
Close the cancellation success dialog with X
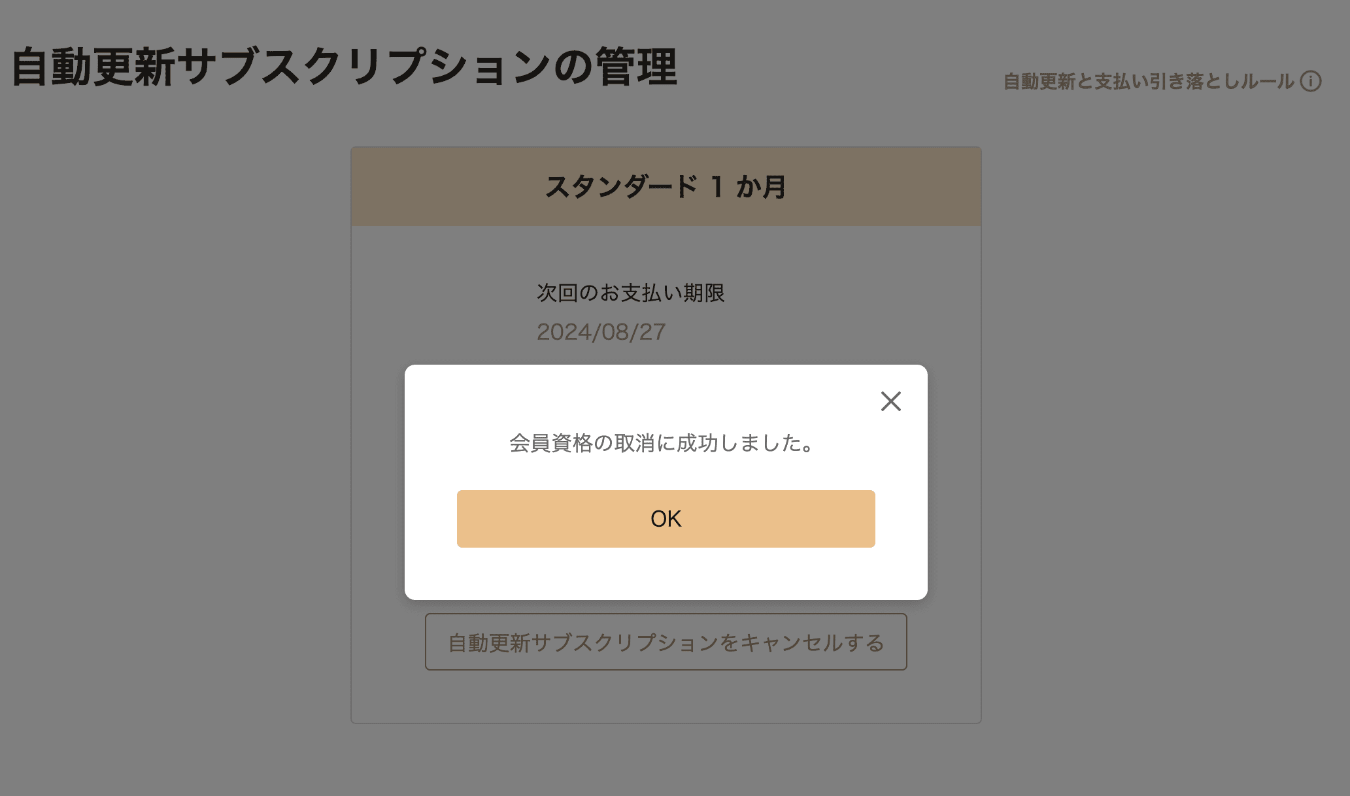(x=890, y=401)
